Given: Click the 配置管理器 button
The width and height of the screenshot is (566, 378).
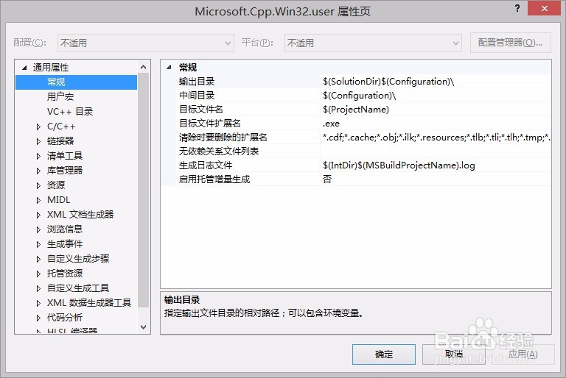Looking at the screenshot, I should 511,43.
